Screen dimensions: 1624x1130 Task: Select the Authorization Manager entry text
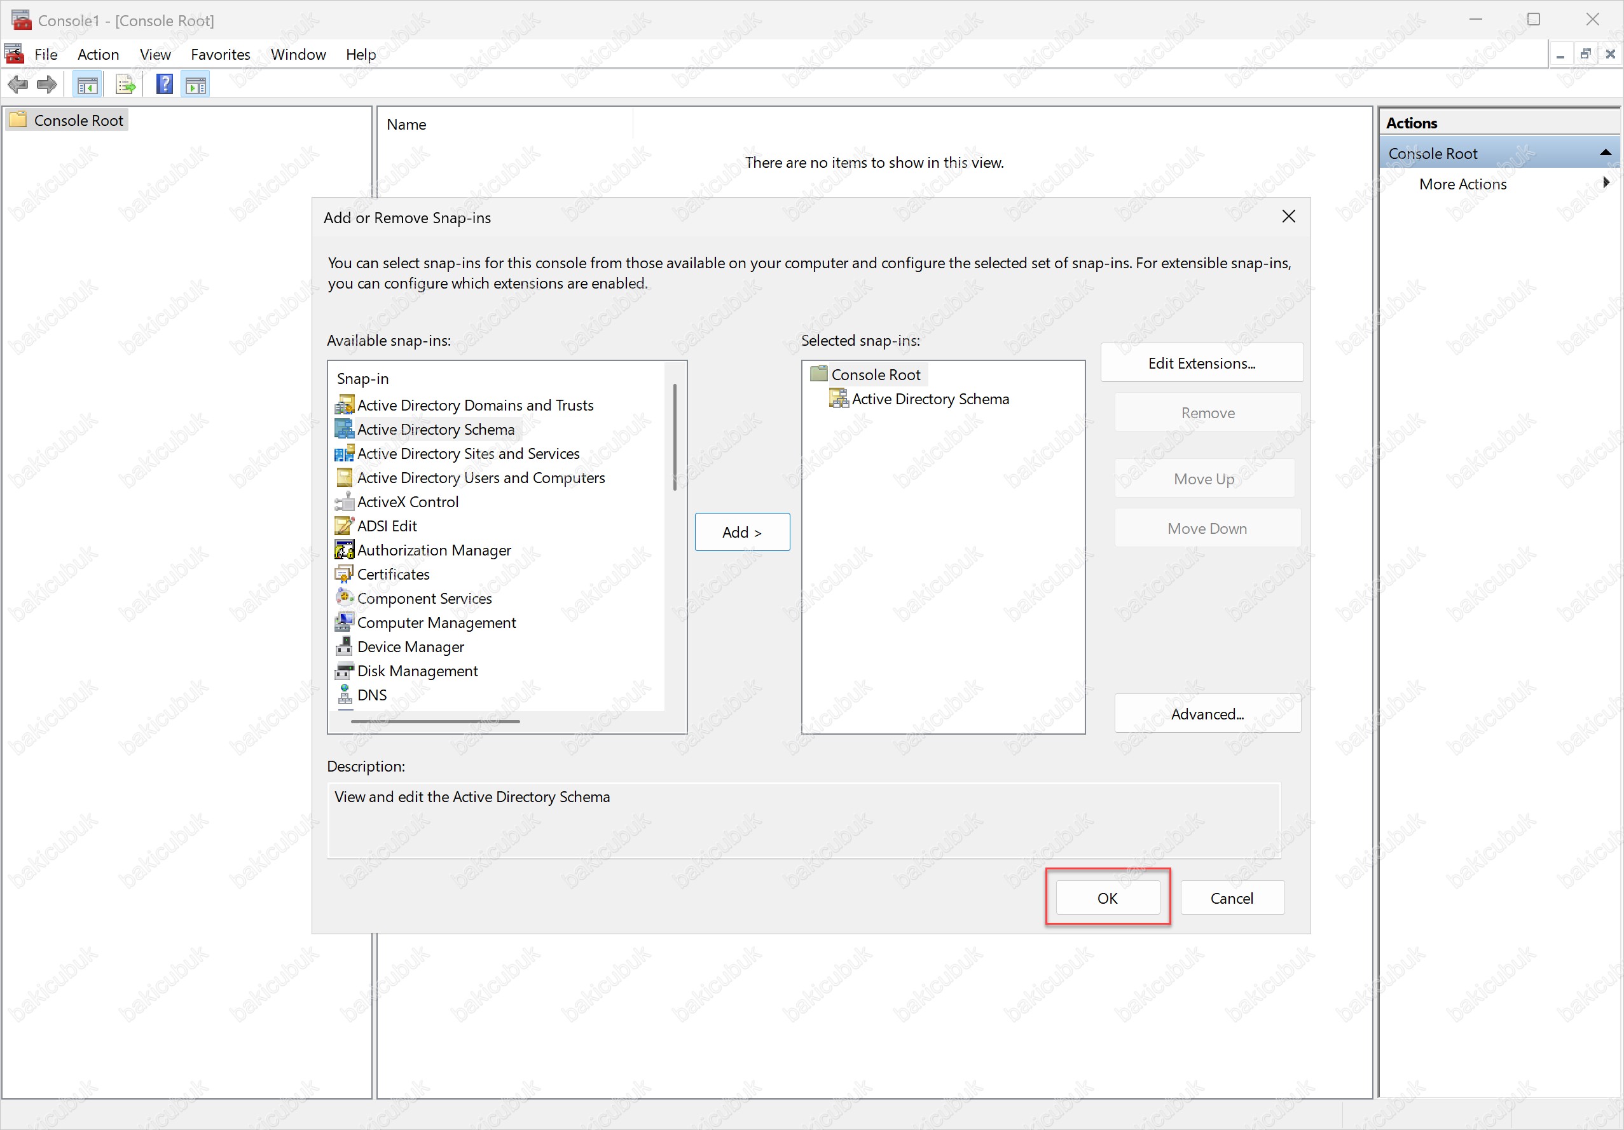[x=434, y=550]
